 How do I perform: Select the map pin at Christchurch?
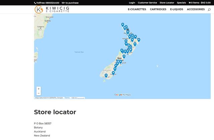(x=120, y=61)
